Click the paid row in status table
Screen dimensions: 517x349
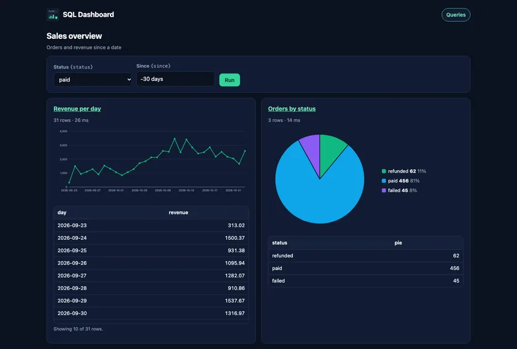click(x=366, y=268)
